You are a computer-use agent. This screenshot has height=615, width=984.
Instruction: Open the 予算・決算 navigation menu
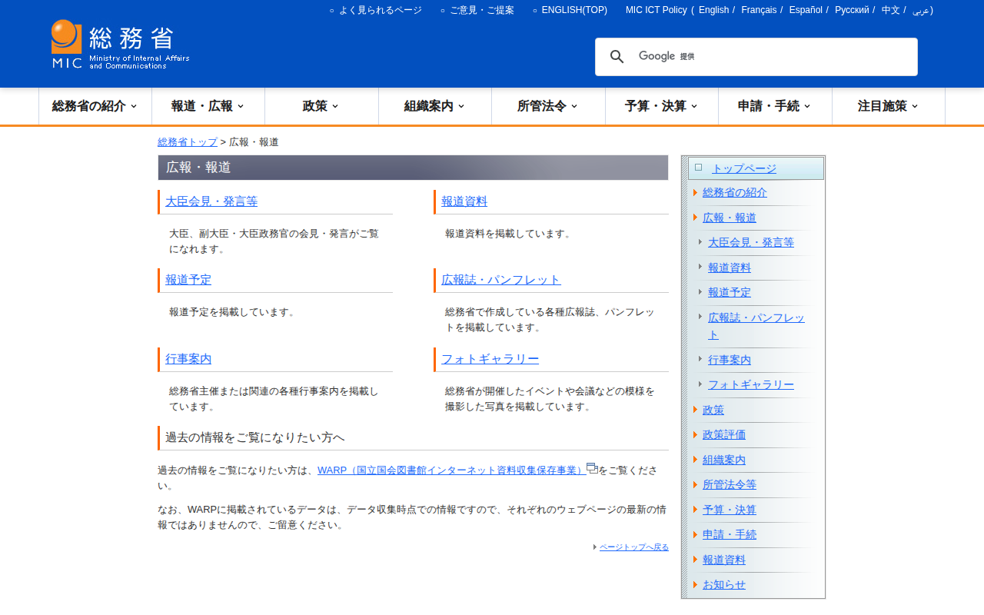pos(661,106)
